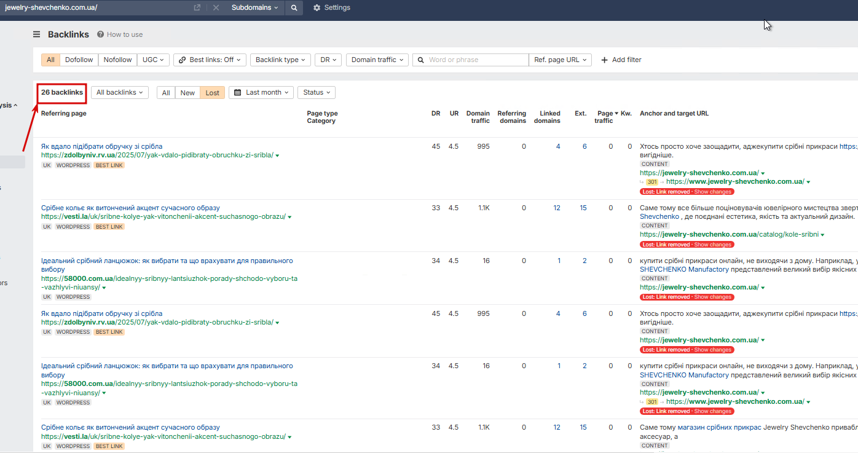Open the Status filter dropdown
The height and width of the screenshot is (453, 858).
pyautogui.click(x=317, y=93)
